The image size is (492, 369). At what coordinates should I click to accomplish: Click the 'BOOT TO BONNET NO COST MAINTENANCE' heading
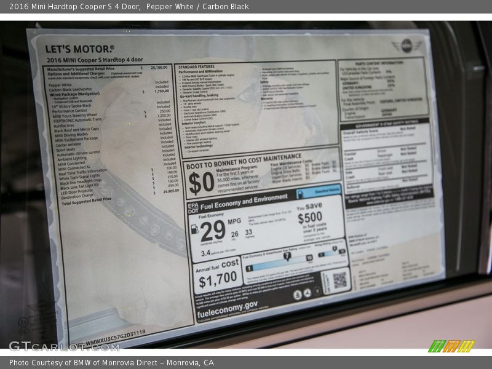(x=244, y=161)
